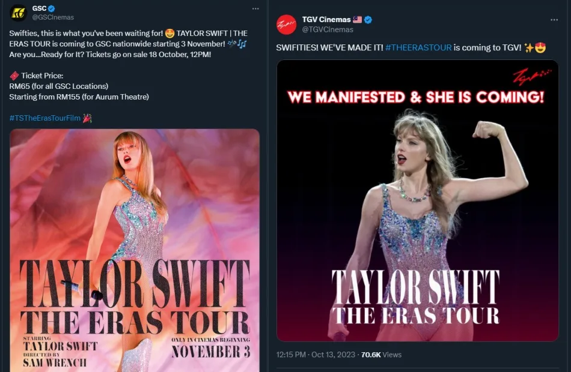Expand the more options menu on TGV tweet
The width and height of the screenshot is (571, 372).
554,20
